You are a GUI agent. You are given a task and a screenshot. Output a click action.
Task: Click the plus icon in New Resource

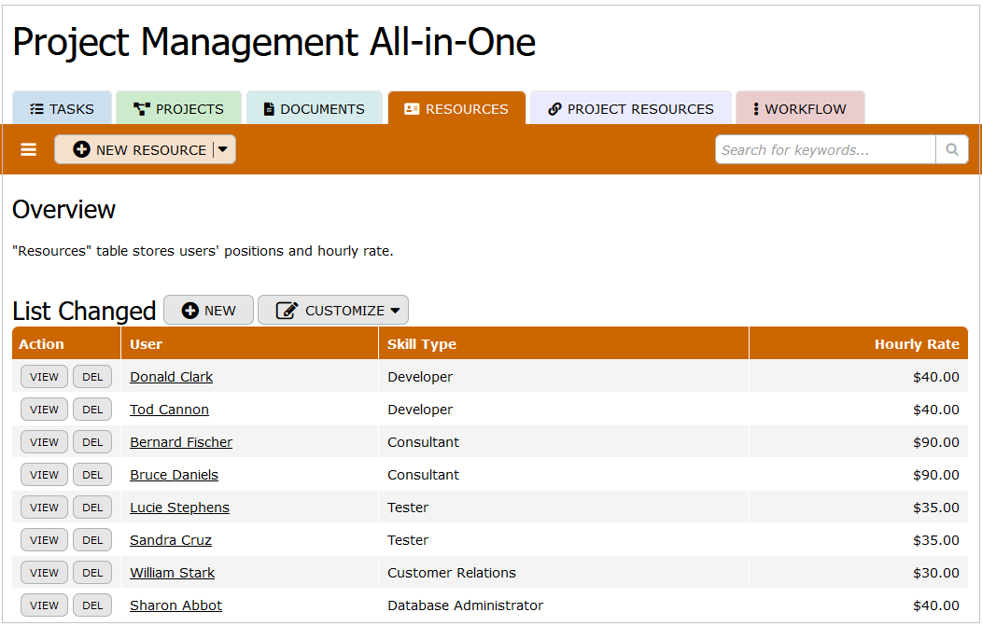coord(81,150)
